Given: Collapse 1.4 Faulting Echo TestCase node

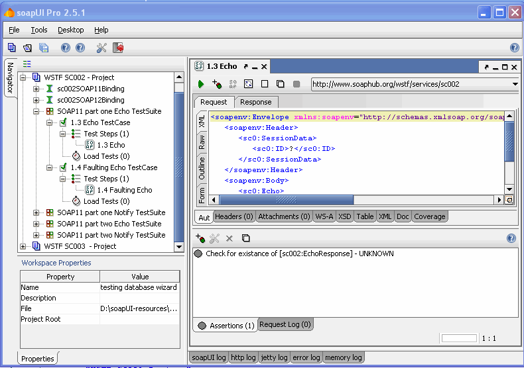Looking at the screenshot, I should point(50,167).
